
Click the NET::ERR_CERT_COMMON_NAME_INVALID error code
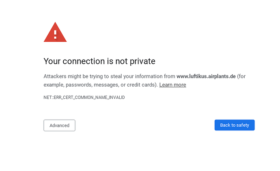[84, 97]
